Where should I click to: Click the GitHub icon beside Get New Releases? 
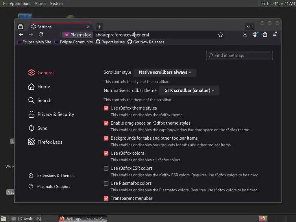[130, 42]
